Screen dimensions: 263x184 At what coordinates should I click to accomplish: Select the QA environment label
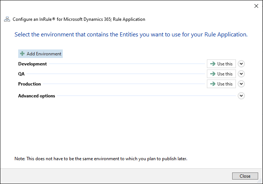point(21,74)
